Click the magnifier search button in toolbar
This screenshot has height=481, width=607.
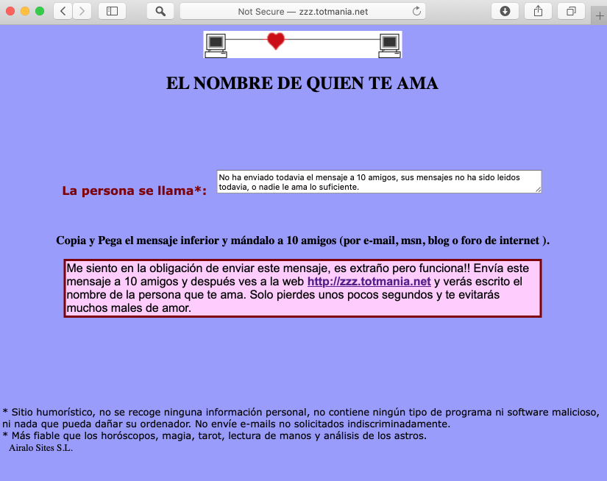click(x=160, y=11)
